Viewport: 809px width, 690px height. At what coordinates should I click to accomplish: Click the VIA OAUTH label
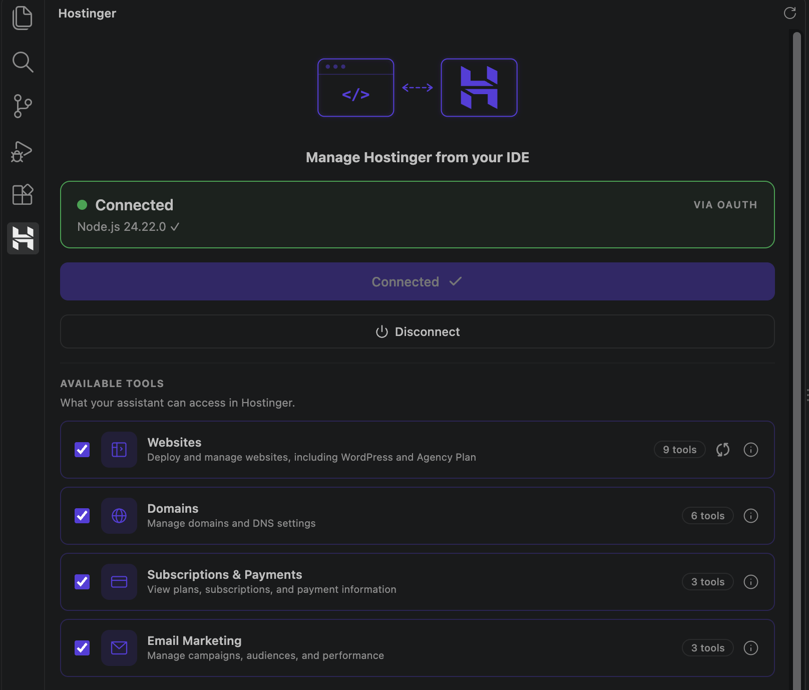pyautogui.click(x=725, y=205)
